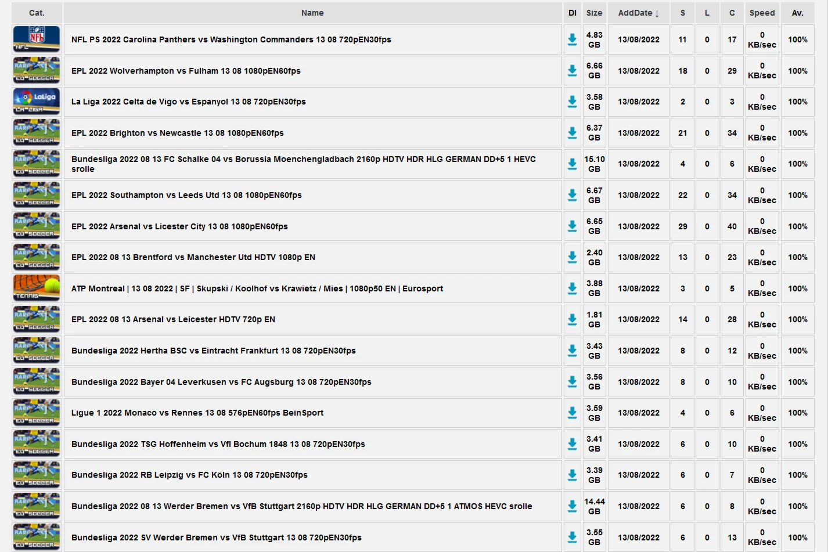Viewport: 828px width, 552px height.
Task: Click the Dl column header
Action: tap(573, 13)
